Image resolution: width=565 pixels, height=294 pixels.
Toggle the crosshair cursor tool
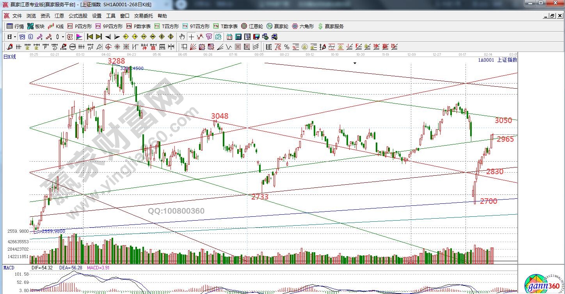pos(191,37)
